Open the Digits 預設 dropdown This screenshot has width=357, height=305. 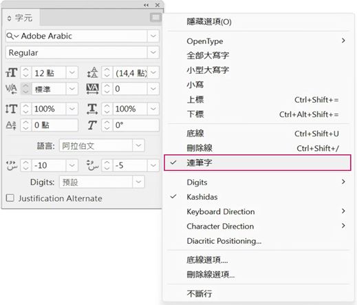pyautogui.click(x=138, y=182)
